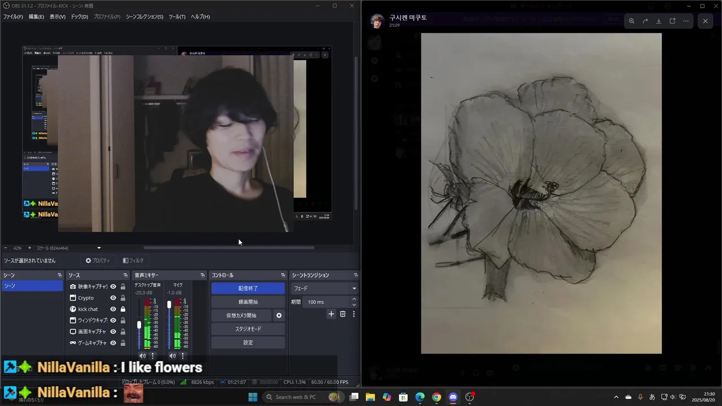
Task: Open Google Chrome from the taskbar
Action: click(x=437, y=397)
